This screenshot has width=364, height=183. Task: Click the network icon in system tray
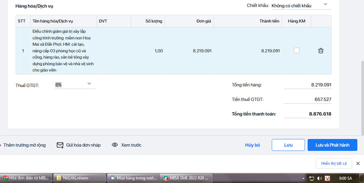[312, 178]
